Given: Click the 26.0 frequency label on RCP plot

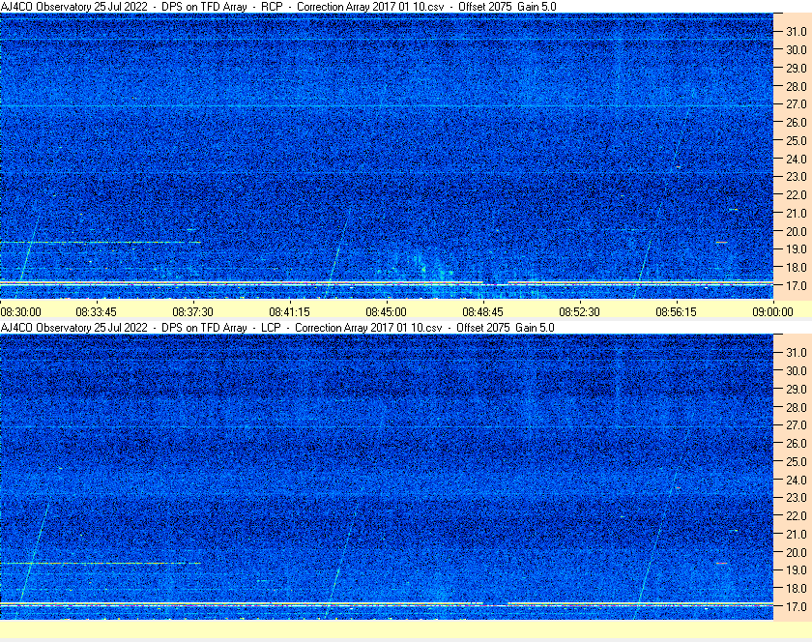Looking at the screenshot, I should click(x=797, y=122).
